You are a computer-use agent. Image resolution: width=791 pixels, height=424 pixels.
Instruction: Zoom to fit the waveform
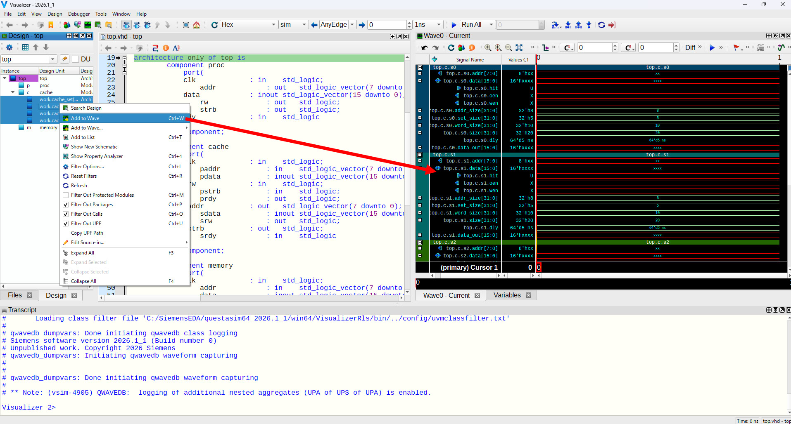519,47
